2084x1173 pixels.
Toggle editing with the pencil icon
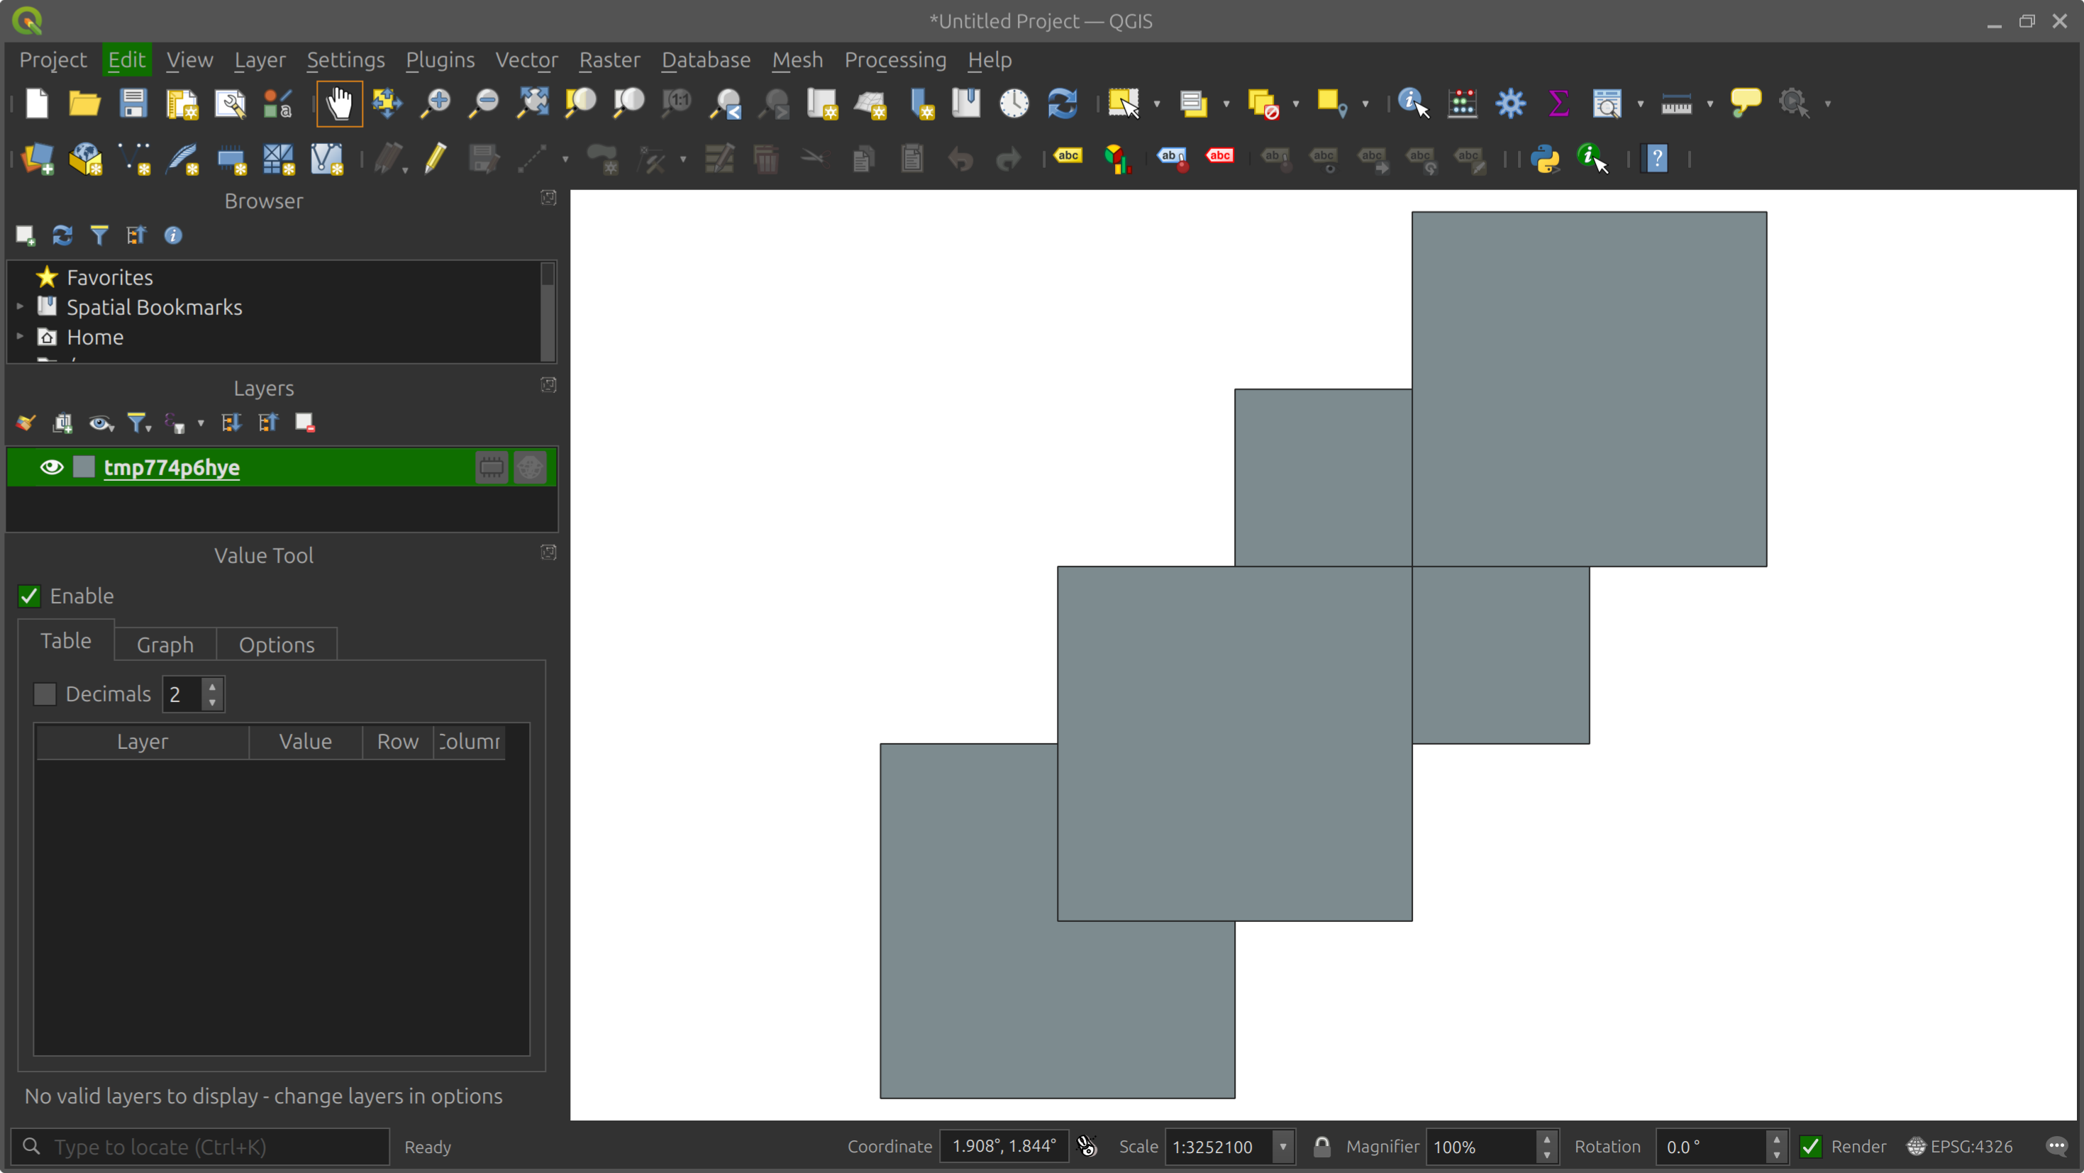coord(436,159)
